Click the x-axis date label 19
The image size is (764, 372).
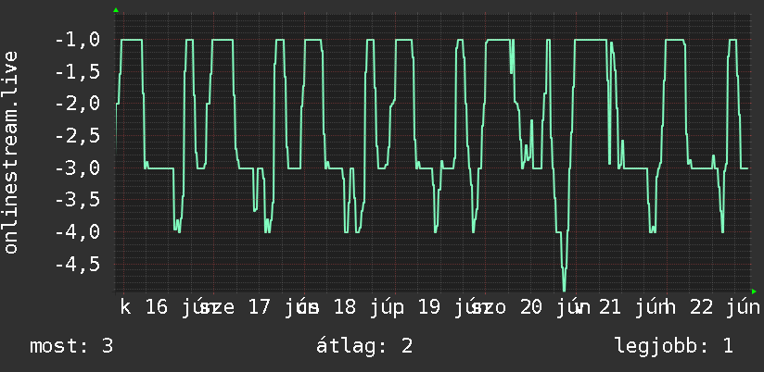[430, 308]
